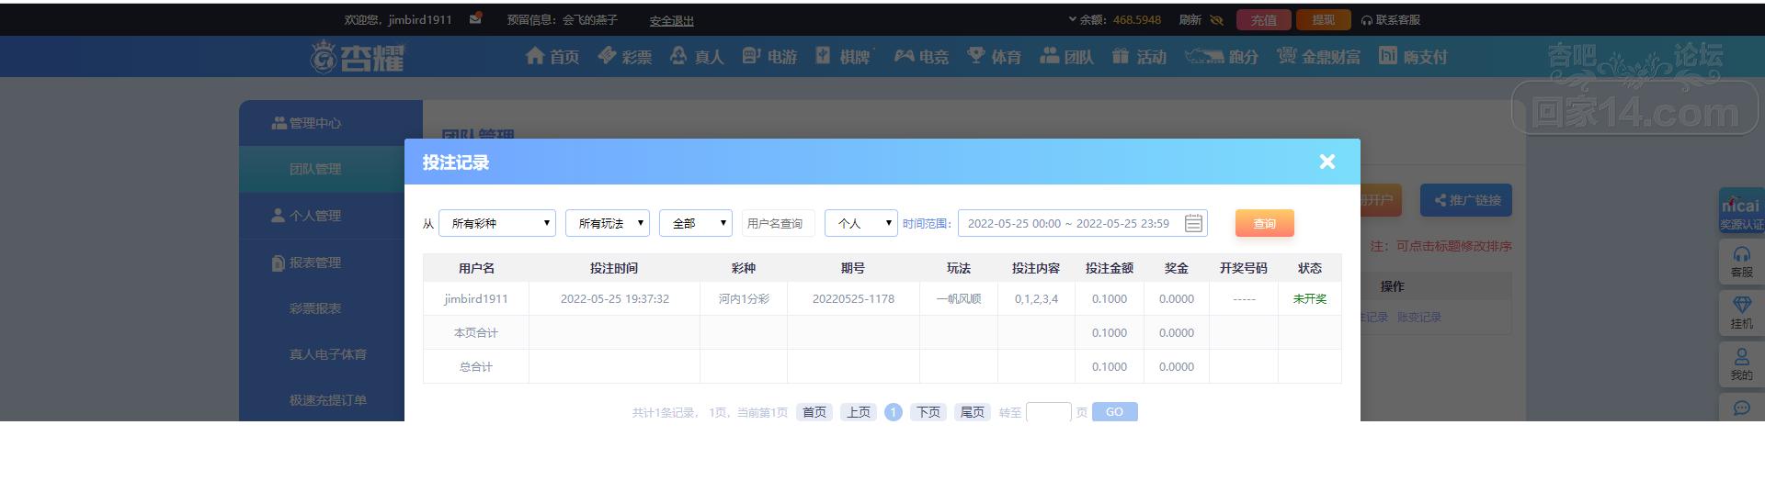Sort by the 奖金 column header
The image size is (1765, 503).
[1177, 268]
